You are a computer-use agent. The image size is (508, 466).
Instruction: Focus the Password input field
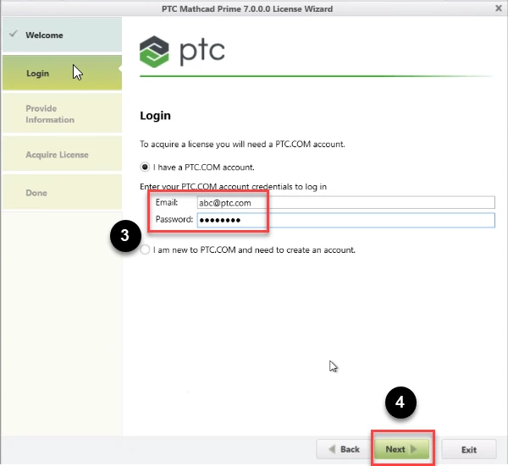coord(345,220)
